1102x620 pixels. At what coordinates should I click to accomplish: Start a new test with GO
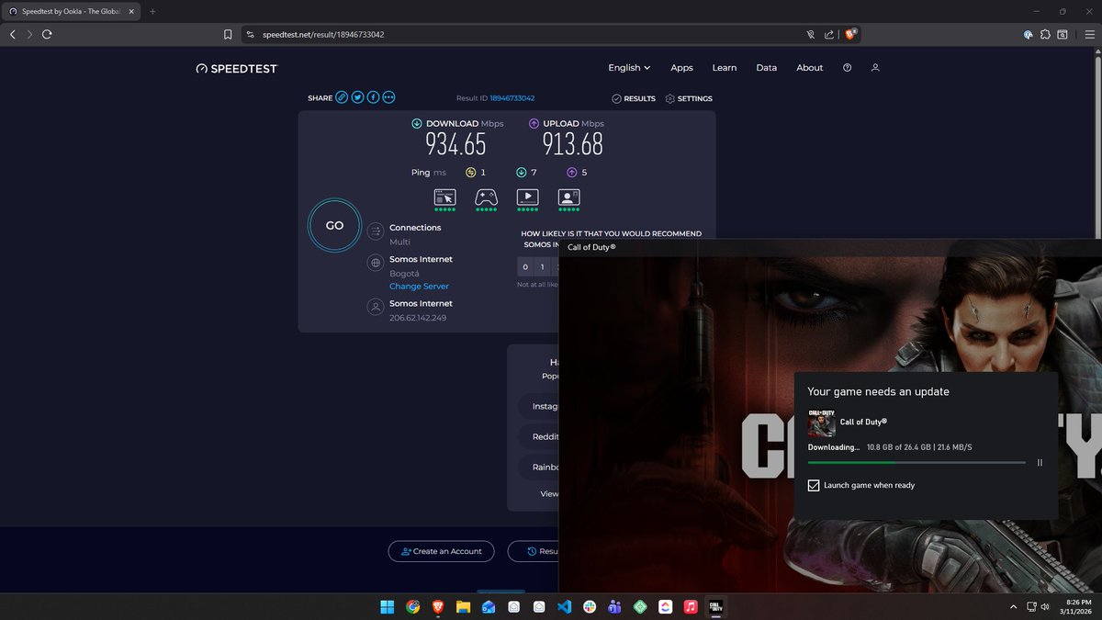(x=334, y=225)
